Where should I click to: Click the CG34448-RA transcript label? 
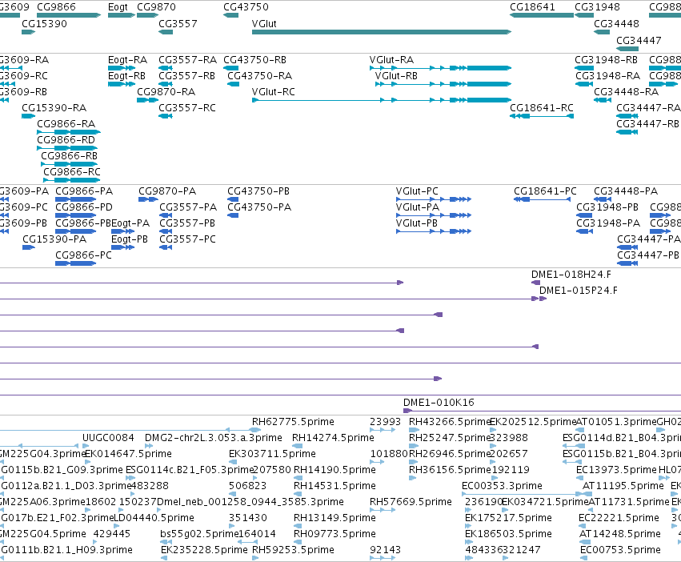click(x=627, y=92)
